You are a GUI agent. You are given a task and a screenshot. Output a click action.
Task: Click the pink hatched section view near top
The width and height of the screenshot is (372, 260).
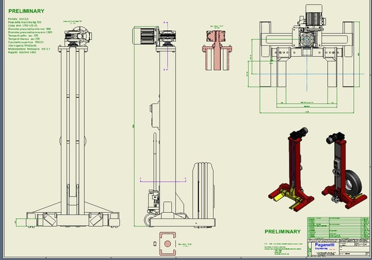coord(217,50)
